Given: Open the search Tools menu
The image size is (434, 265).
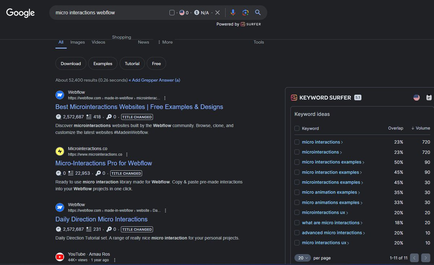Looking at the screenshot, I should [x=259, y=42].
